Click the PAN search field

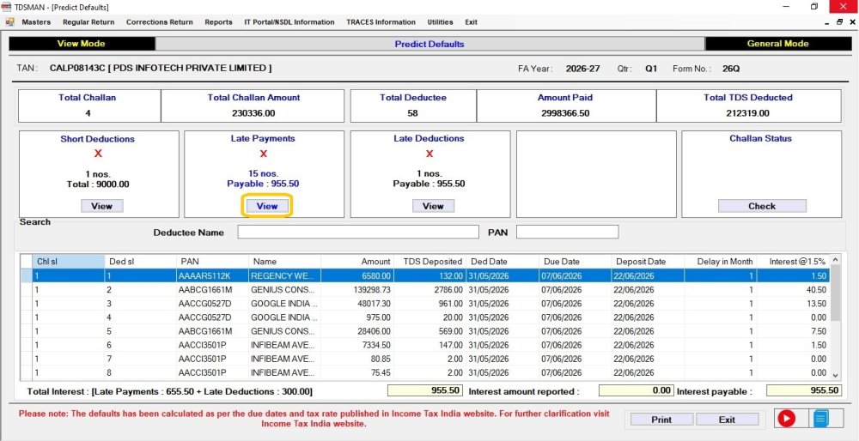click(568, 232)
